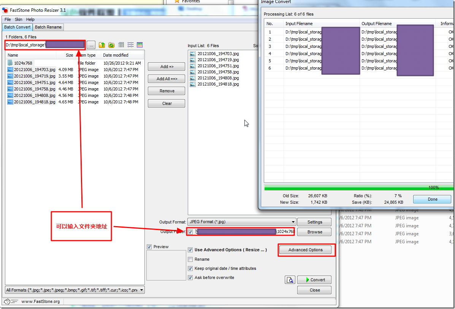The height and width of the screenshot is (309, 455).
Task: Click the image icon of 20121006_194703.jpg in input list
Action: point(193,54)
